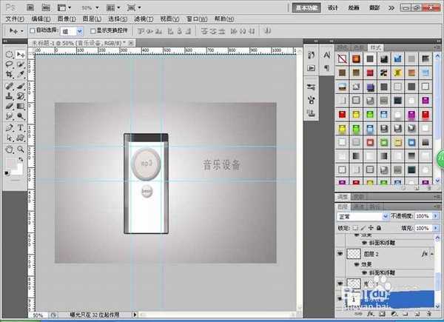Swap foreground and background colors
The height and width of the screenshot is (322, 444).
[21, 160]
